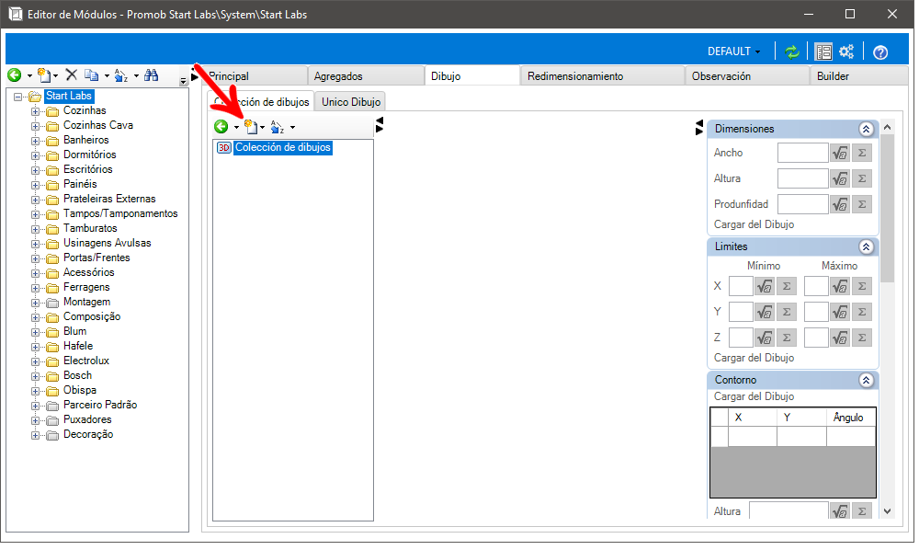Click the A-Z sort icon above the module tree

[x=120, y=75]
